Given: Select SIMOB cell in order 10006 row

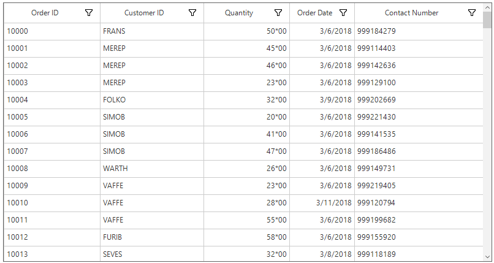Looking at the screenshot, I should point(152,134).
